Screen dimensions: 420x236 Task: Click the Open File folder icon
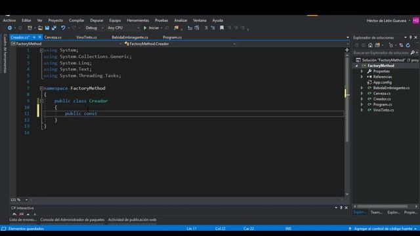pos(40,28)
